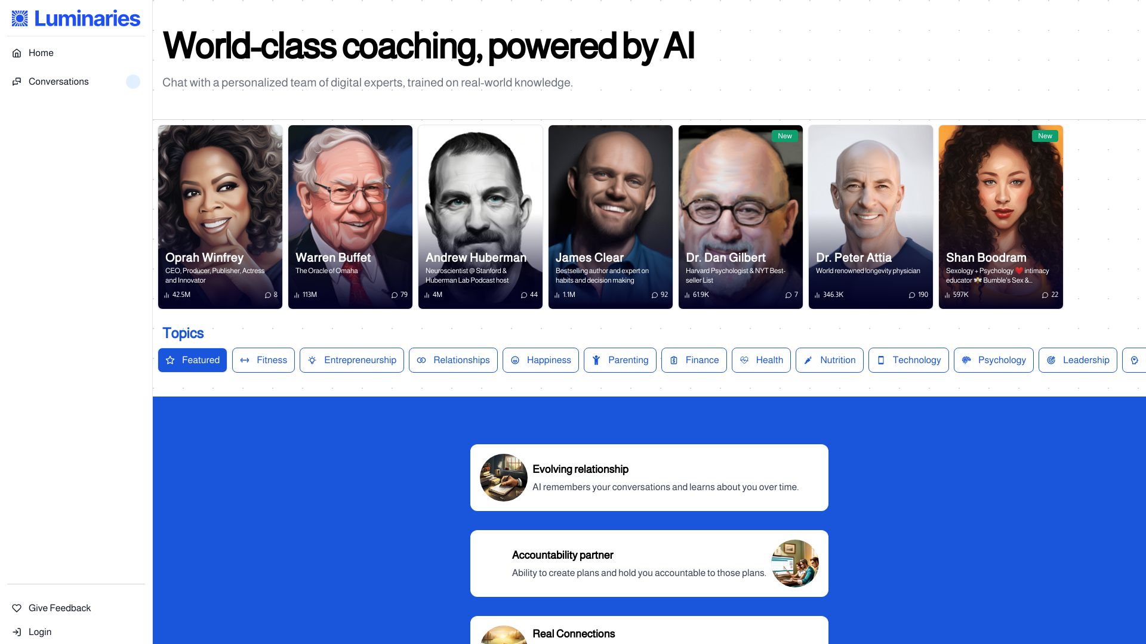The image size is (1146, 644).
Task: Click the Leadership topic icon
Action: [1050, 360]
